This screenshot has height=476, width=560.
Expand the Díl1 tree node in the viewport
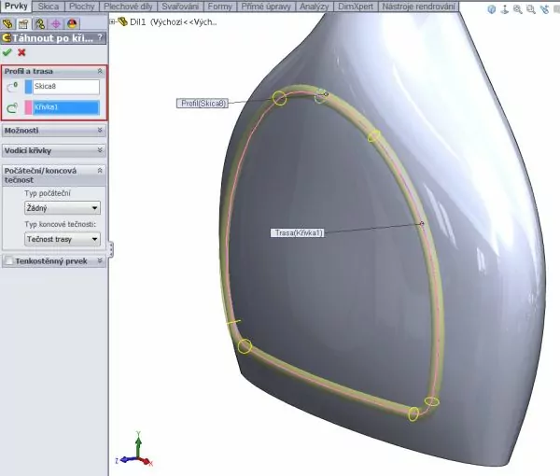click(x=113, y=21)
